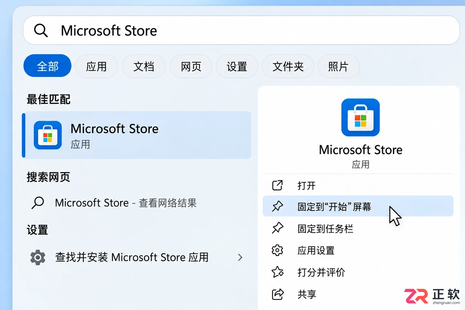Click the gear icon beside 查找并安装 Microsoft Store 应用
The width and height of the screenshot is (465, 310).
pyautogui.click(x=38, y=257)
